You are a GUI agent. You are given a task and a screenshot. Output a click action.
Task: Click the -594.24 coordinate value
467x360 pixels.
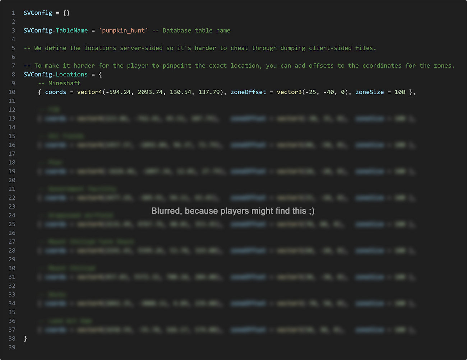pos(118,92)
